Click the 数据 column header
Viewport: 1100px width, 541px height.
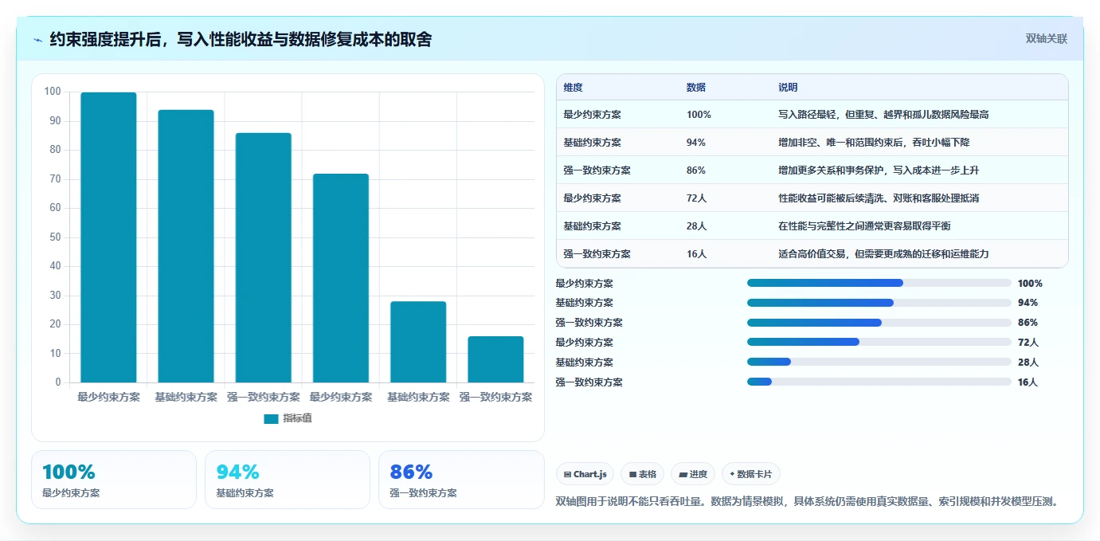point(695,88)
